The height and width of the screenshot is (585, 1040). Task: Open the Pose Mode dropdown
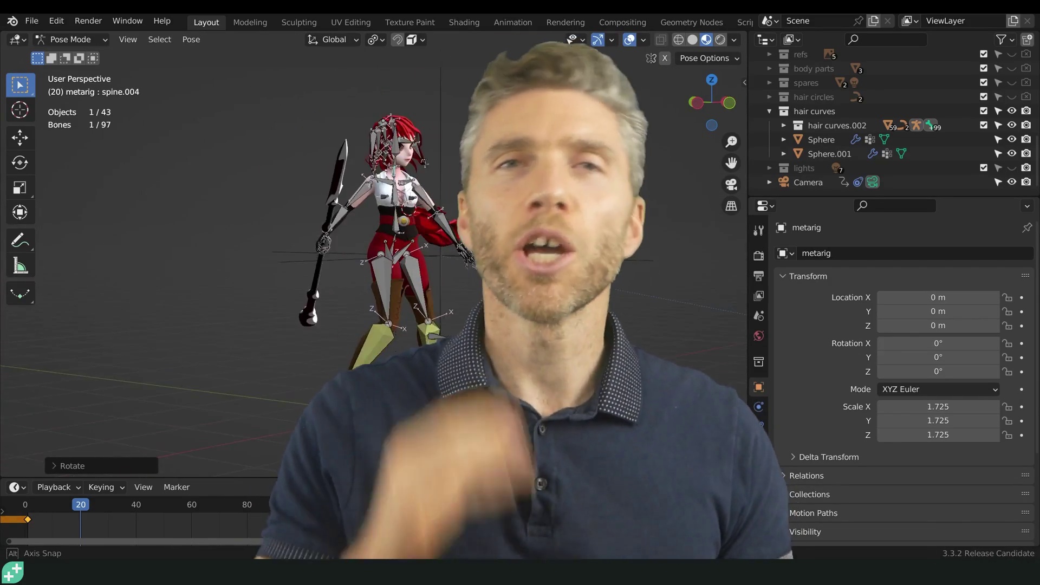point(71,40)
